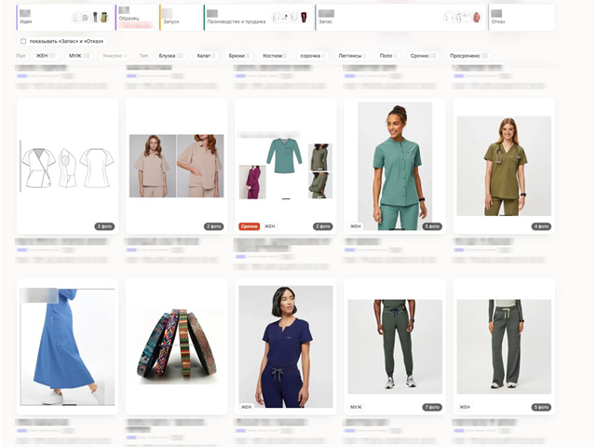Click the МУЖ tag on jogger pants card
This screenshot has height=447, width=596.
click(x=356, y=407)
